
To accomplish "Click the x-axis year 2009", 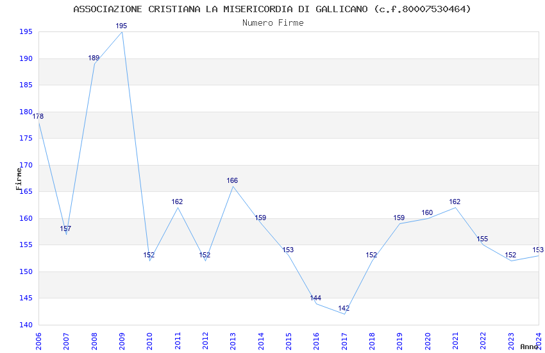I will [122, 341].
